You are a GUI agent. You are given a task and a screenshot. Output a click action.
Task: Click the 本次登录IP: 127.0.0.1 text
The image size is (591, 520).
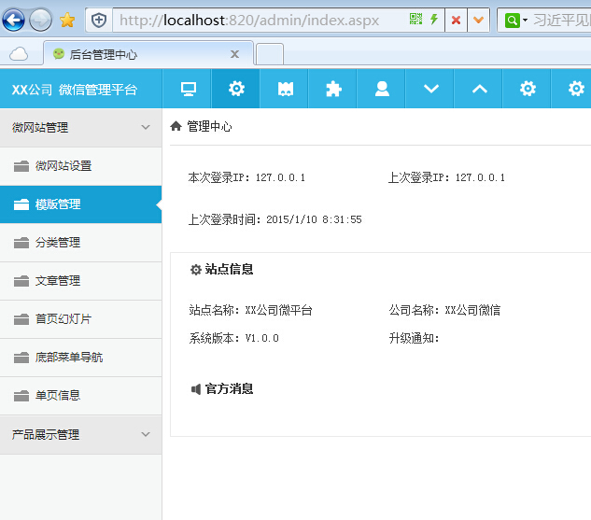[x=246, y=177]
